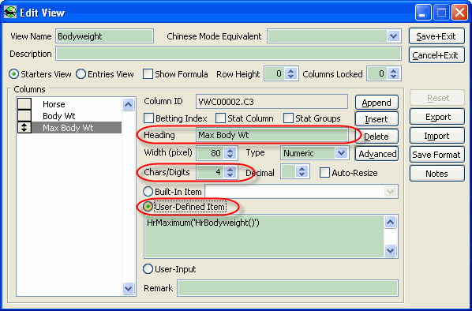472x311 pixels.
Task: Click the move handle beside Max Body Wt
Action: 24,128
